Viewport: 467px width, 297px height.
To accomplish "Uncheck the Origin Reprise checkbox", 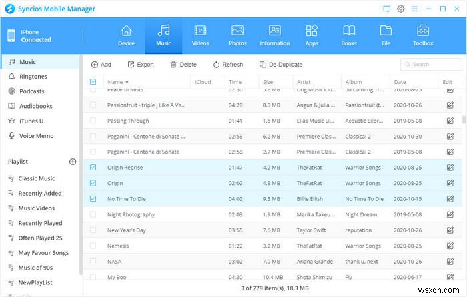I will click(93, 168).
